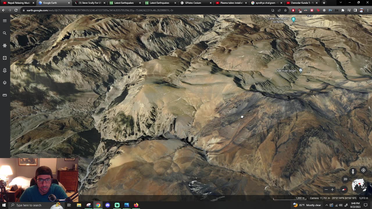Open the clock showing 9:49 PM
The image size is (372, 209).
coord(355,205)
